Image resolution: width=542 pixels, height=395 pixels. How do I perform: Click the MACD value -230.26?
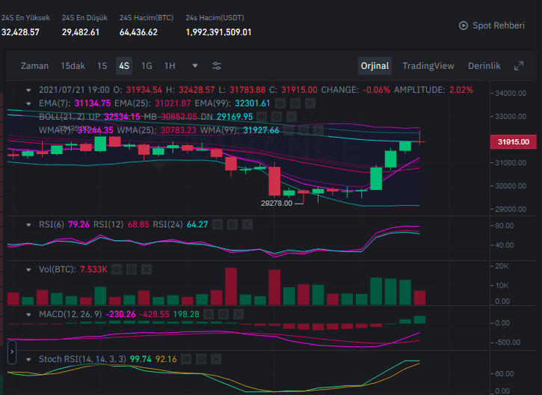[x=120, y=314]
